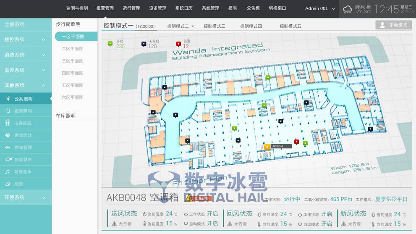Toggle 手动模式 manual mode button
This screenshot has width=416, height=234.
click(393, 25)
